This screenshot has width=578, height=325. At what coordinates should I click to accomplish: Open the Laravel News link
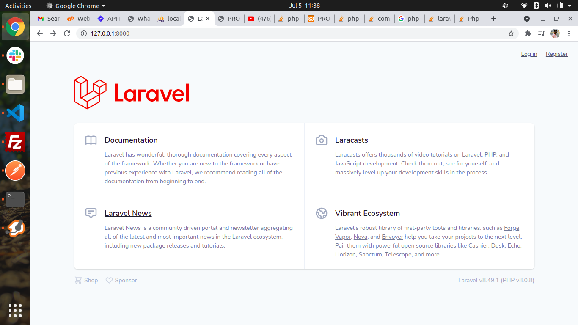128,213
